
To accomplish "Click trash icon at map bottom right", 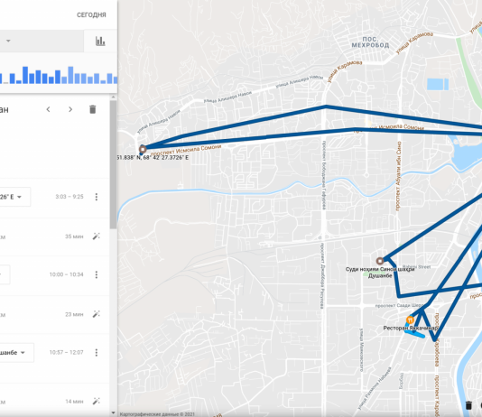I will pos(468,405).
